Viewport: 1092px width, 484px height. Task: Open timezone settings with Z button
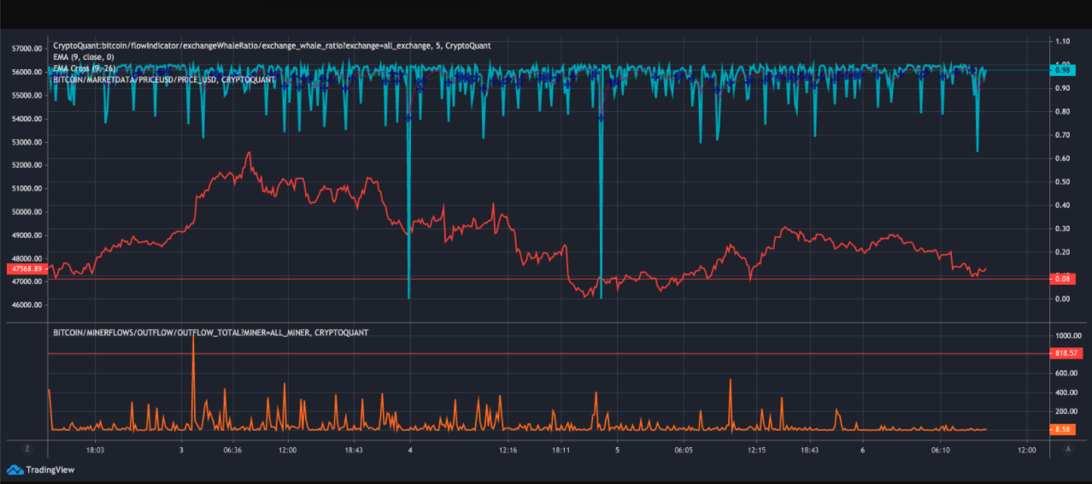[x=27, y=449]
